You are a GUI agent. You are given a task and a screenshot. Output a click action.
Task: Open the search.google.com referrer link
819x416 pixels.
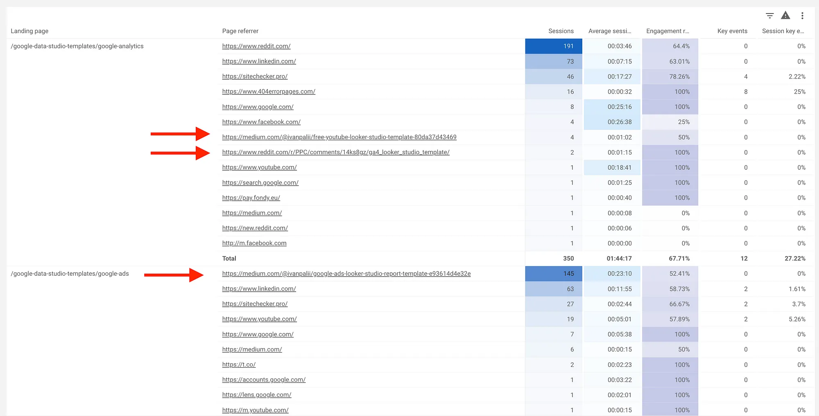point(260,182)
